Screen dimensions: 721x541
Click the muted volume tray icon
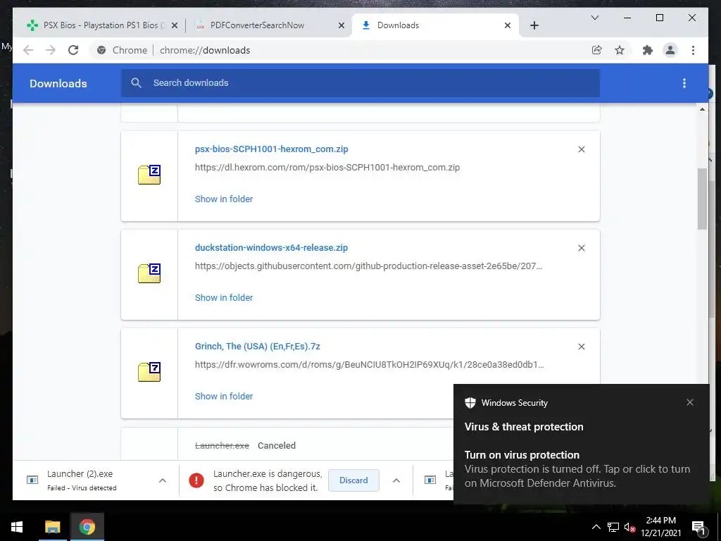click(x=630, y=527)
